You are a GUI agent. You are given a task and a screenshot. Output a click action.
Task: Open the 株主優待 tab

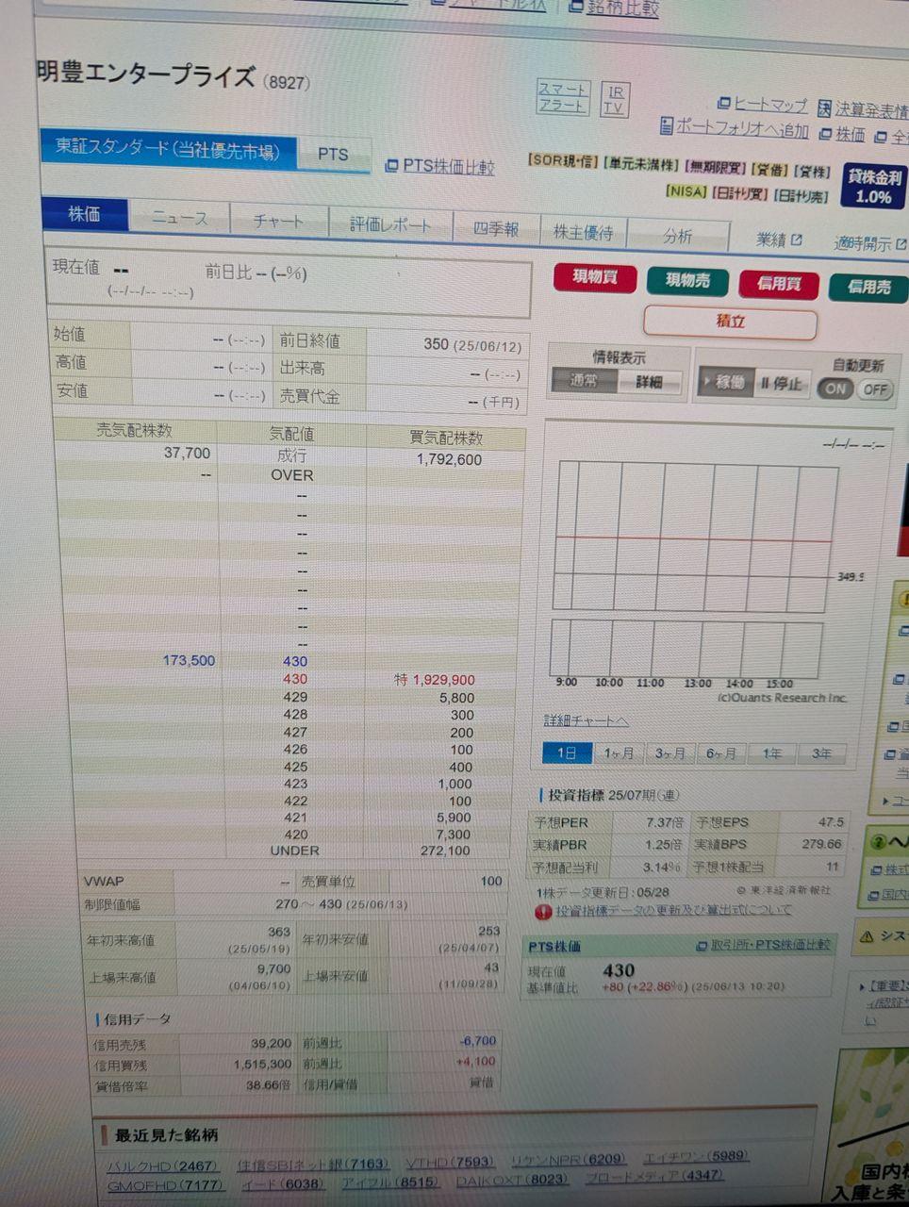click(583, 232)
